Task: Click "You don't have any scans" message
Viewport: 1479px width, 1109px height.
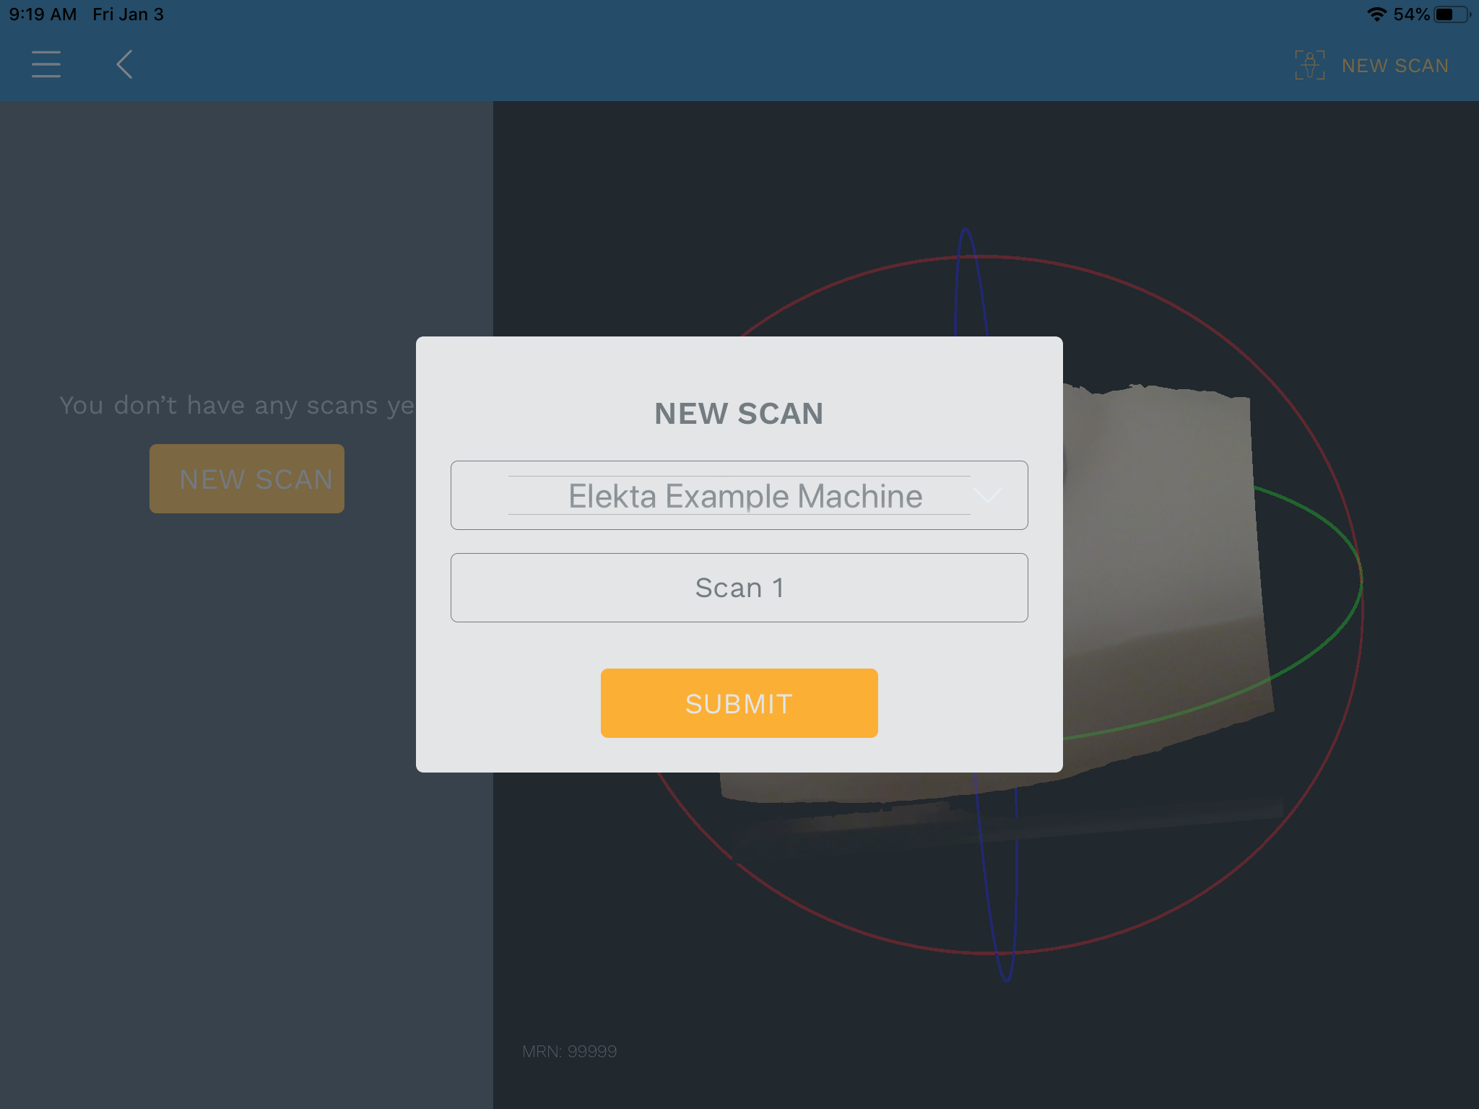Action: coord(237,405)
